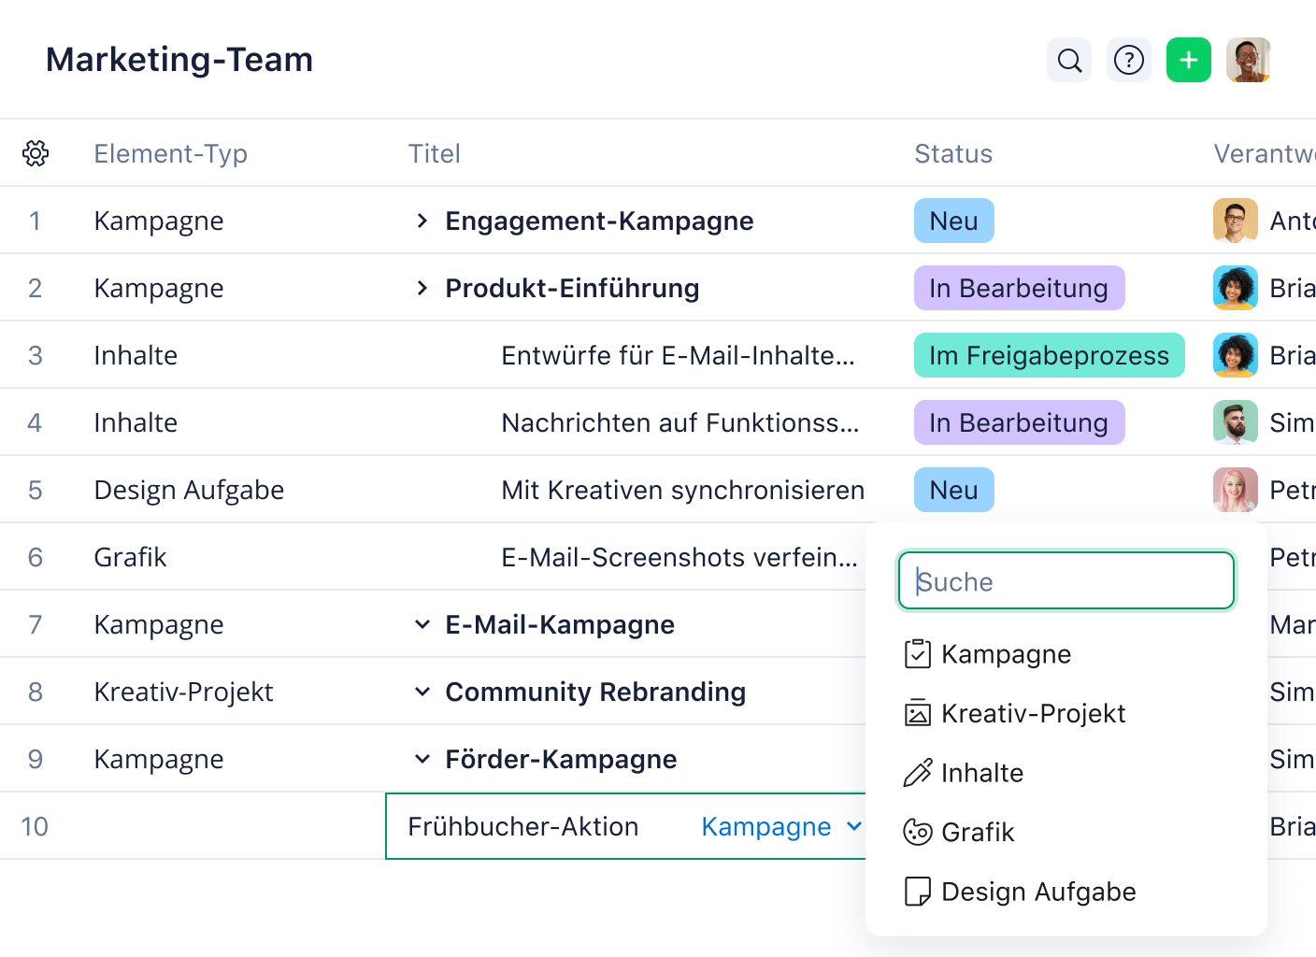Collapse the Community Rebranding row

pos(422,692)
